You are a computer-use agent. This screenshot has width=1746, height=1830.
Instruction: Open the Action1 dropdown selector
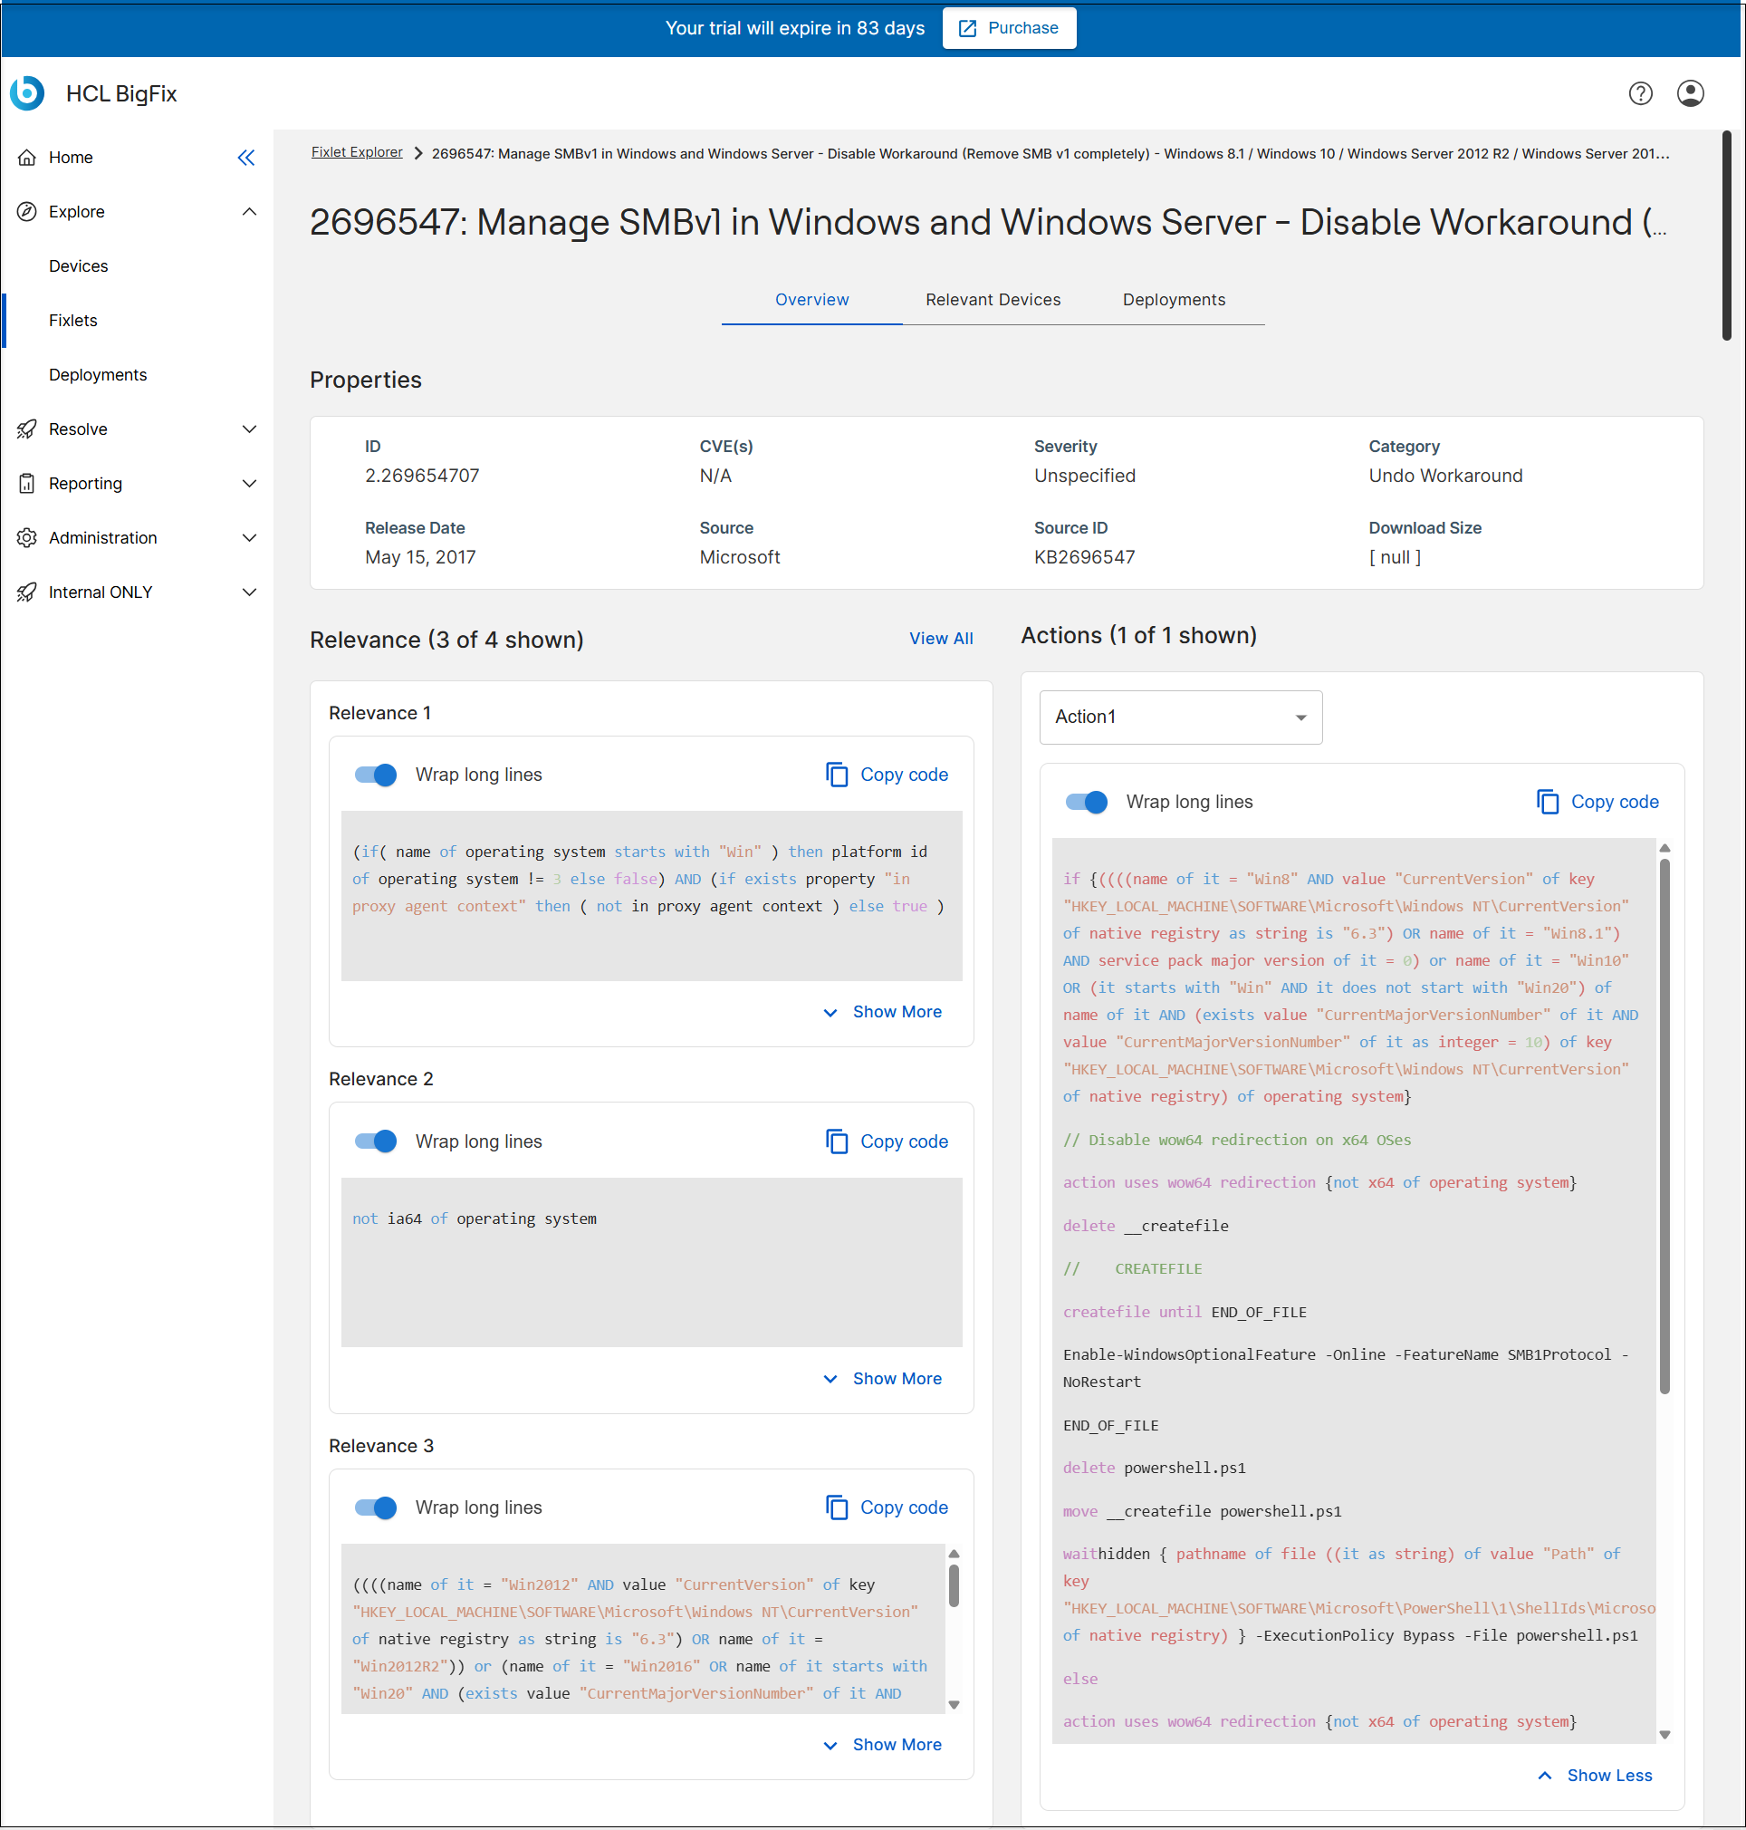[1180, 717]
